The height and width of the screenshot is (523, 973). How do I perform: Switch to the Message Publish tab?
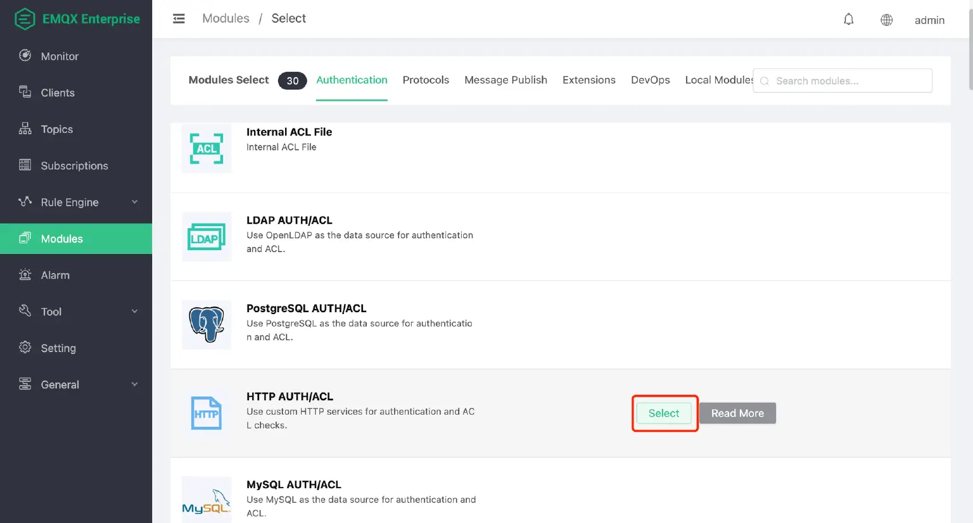coord(506,80)
